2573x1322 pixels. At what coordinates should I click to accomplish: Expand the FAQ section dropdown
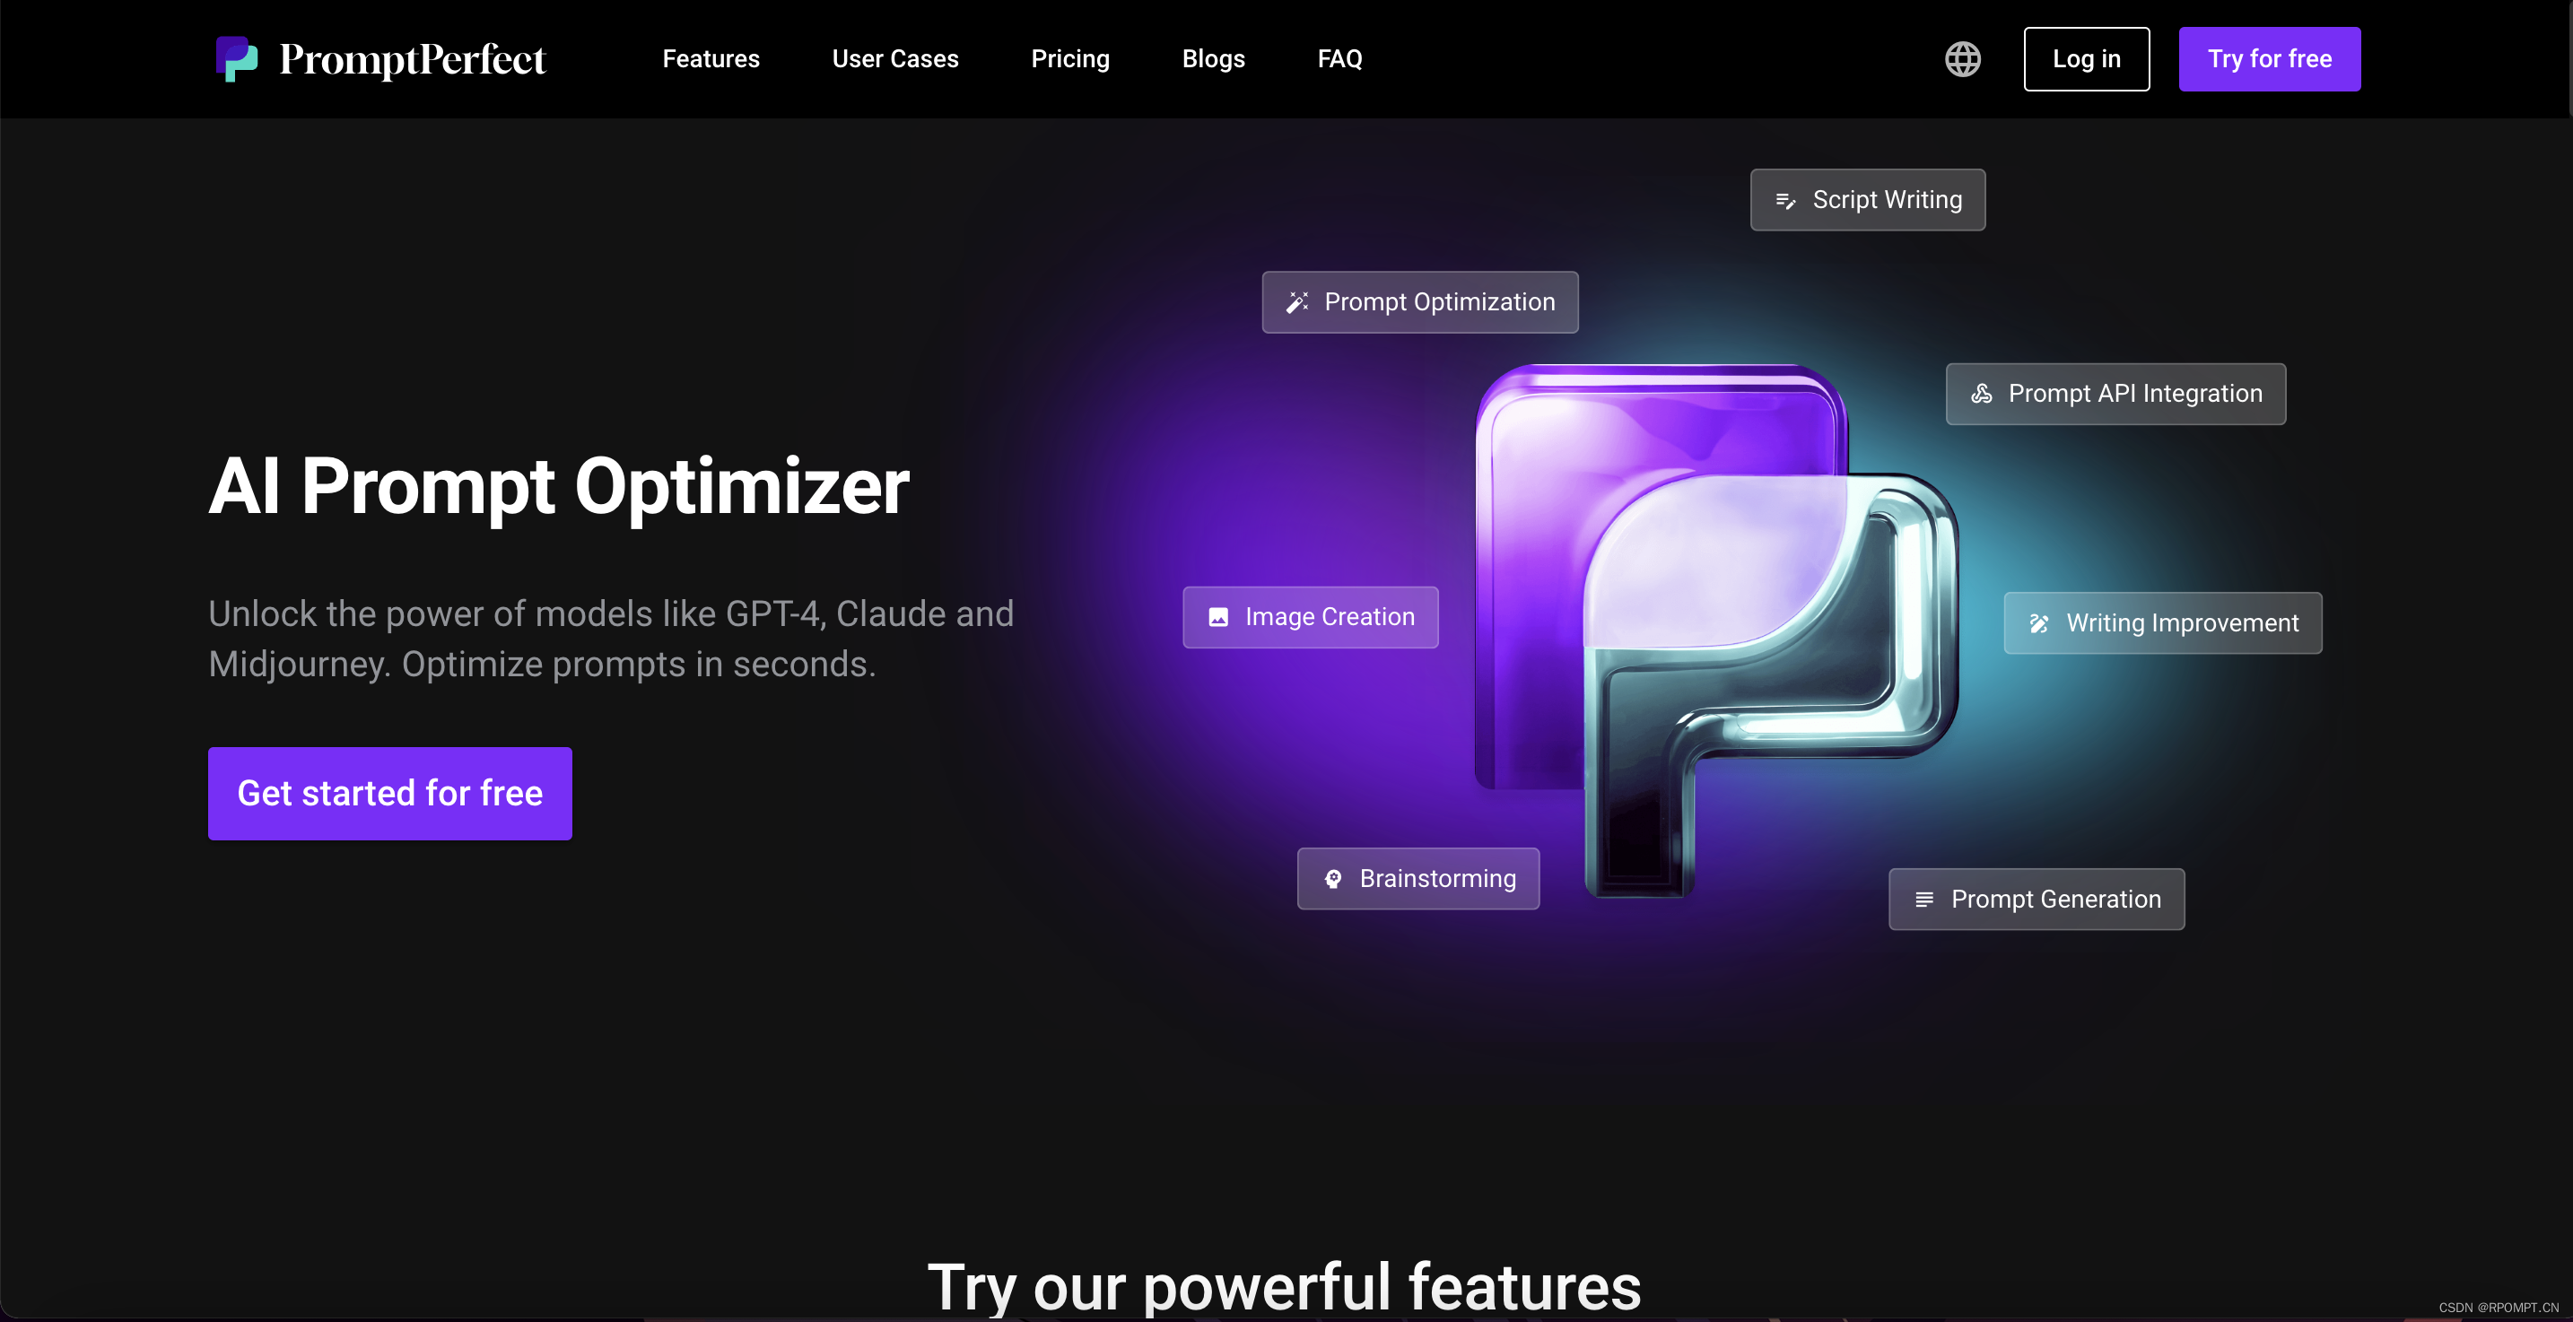coord(1340,57)
